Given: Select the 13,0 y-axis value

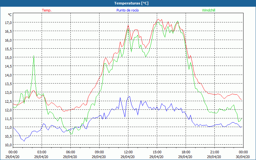Looking at the screenshot, I should (x=8, y=92).
